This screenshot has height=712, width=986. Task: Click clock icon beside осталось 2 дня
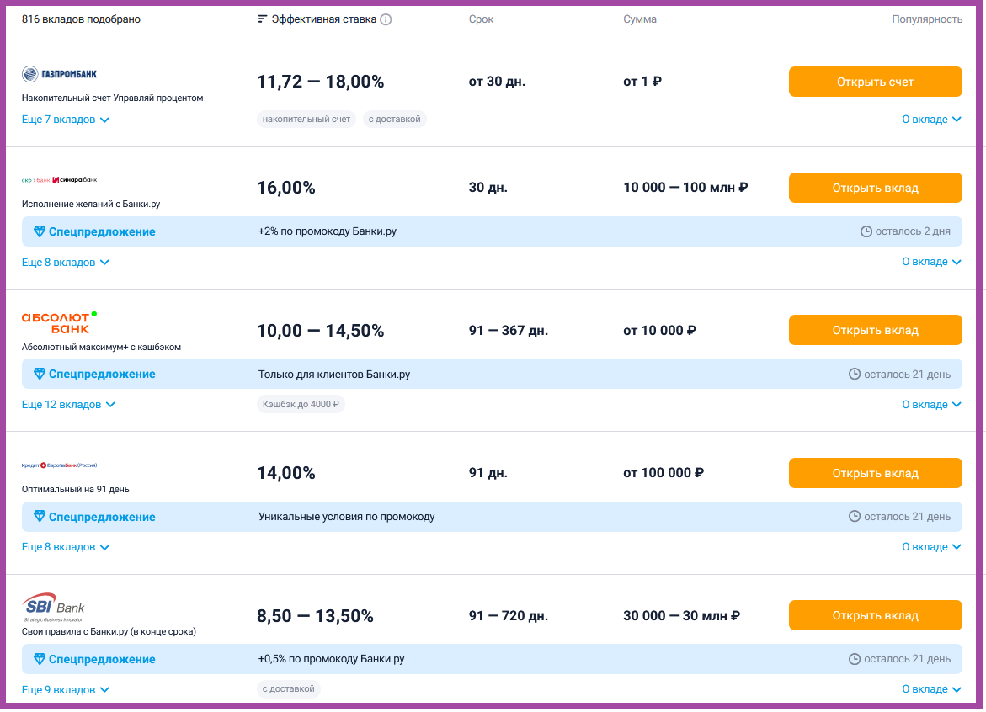(x=866, y=232)
